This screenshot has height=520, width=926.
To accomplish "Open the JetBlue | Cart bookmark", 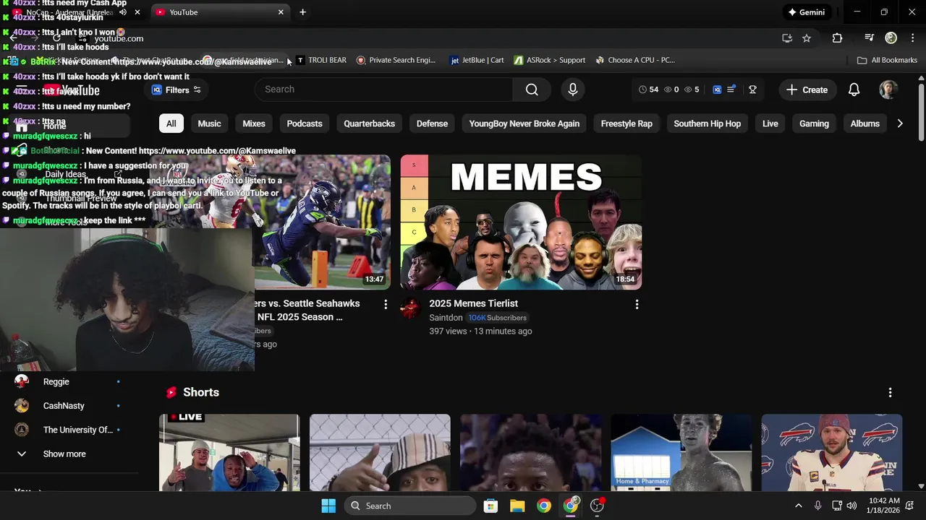I will coord(477,60).
